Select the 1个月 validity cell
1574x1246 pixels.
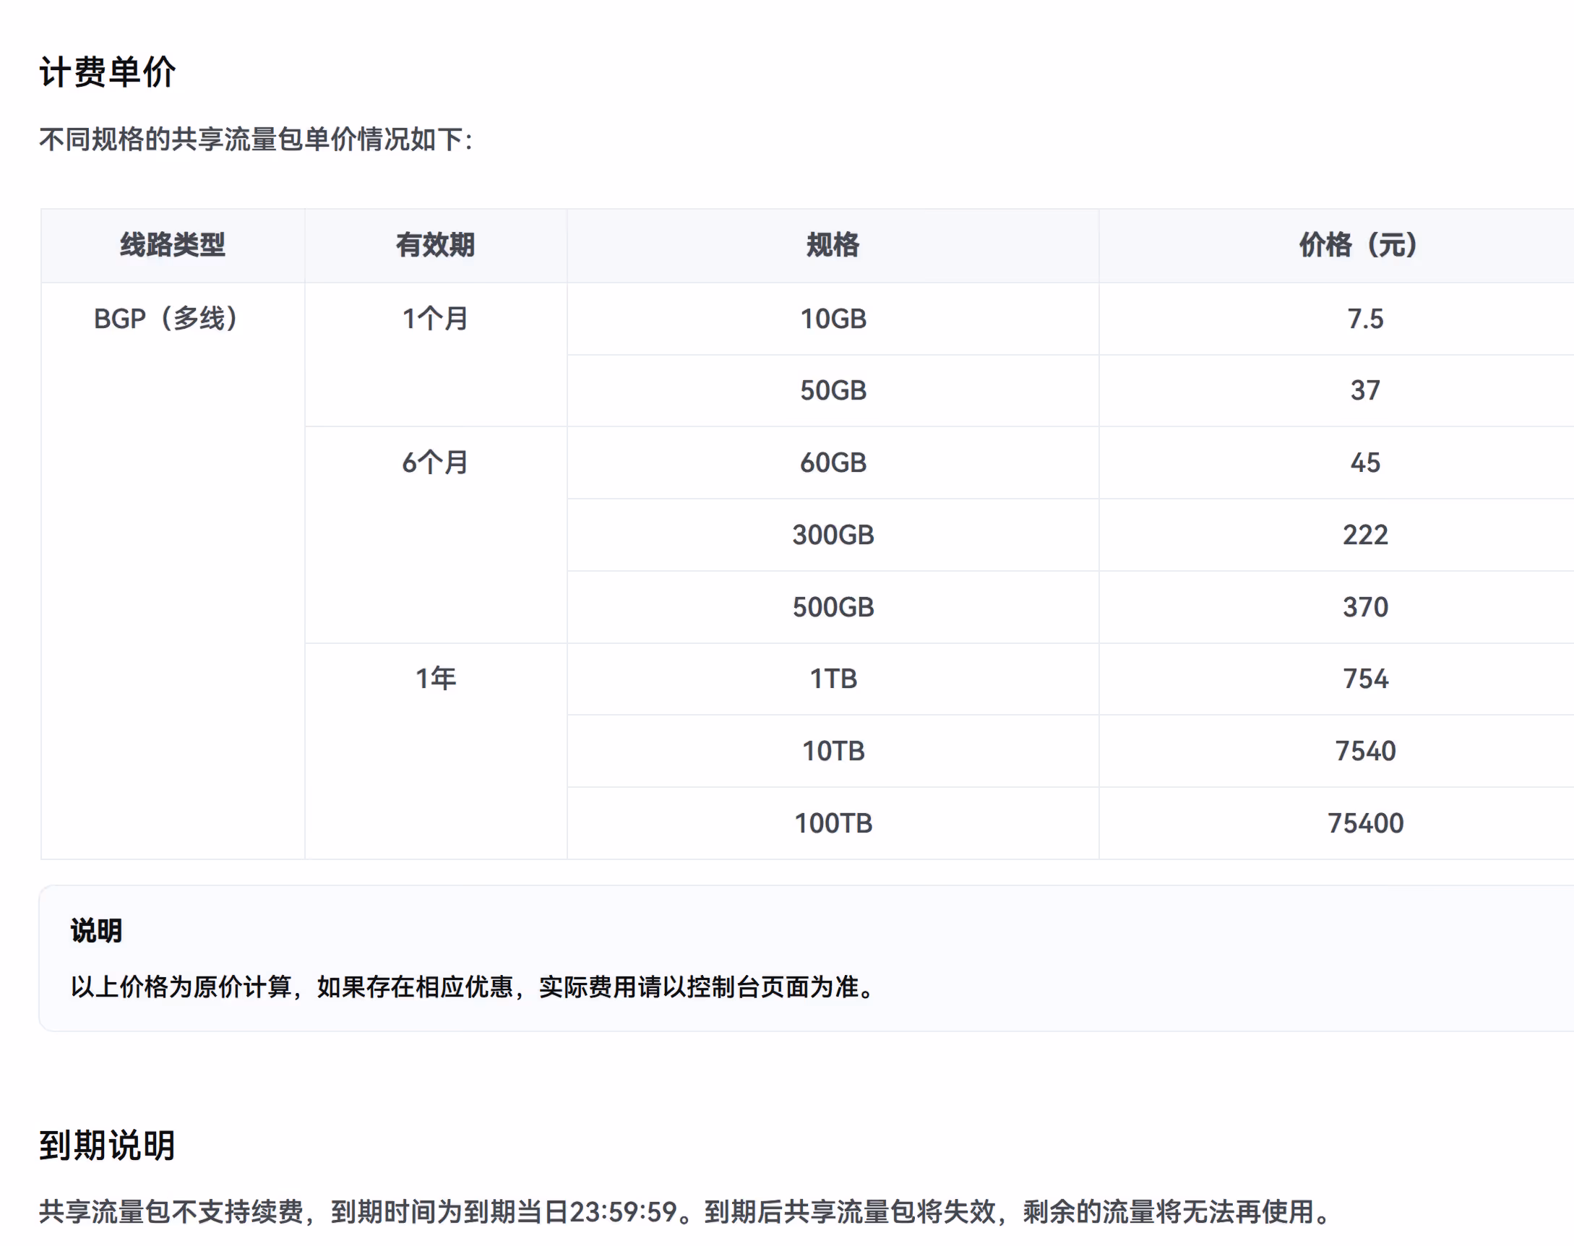[x=436, y=355]
